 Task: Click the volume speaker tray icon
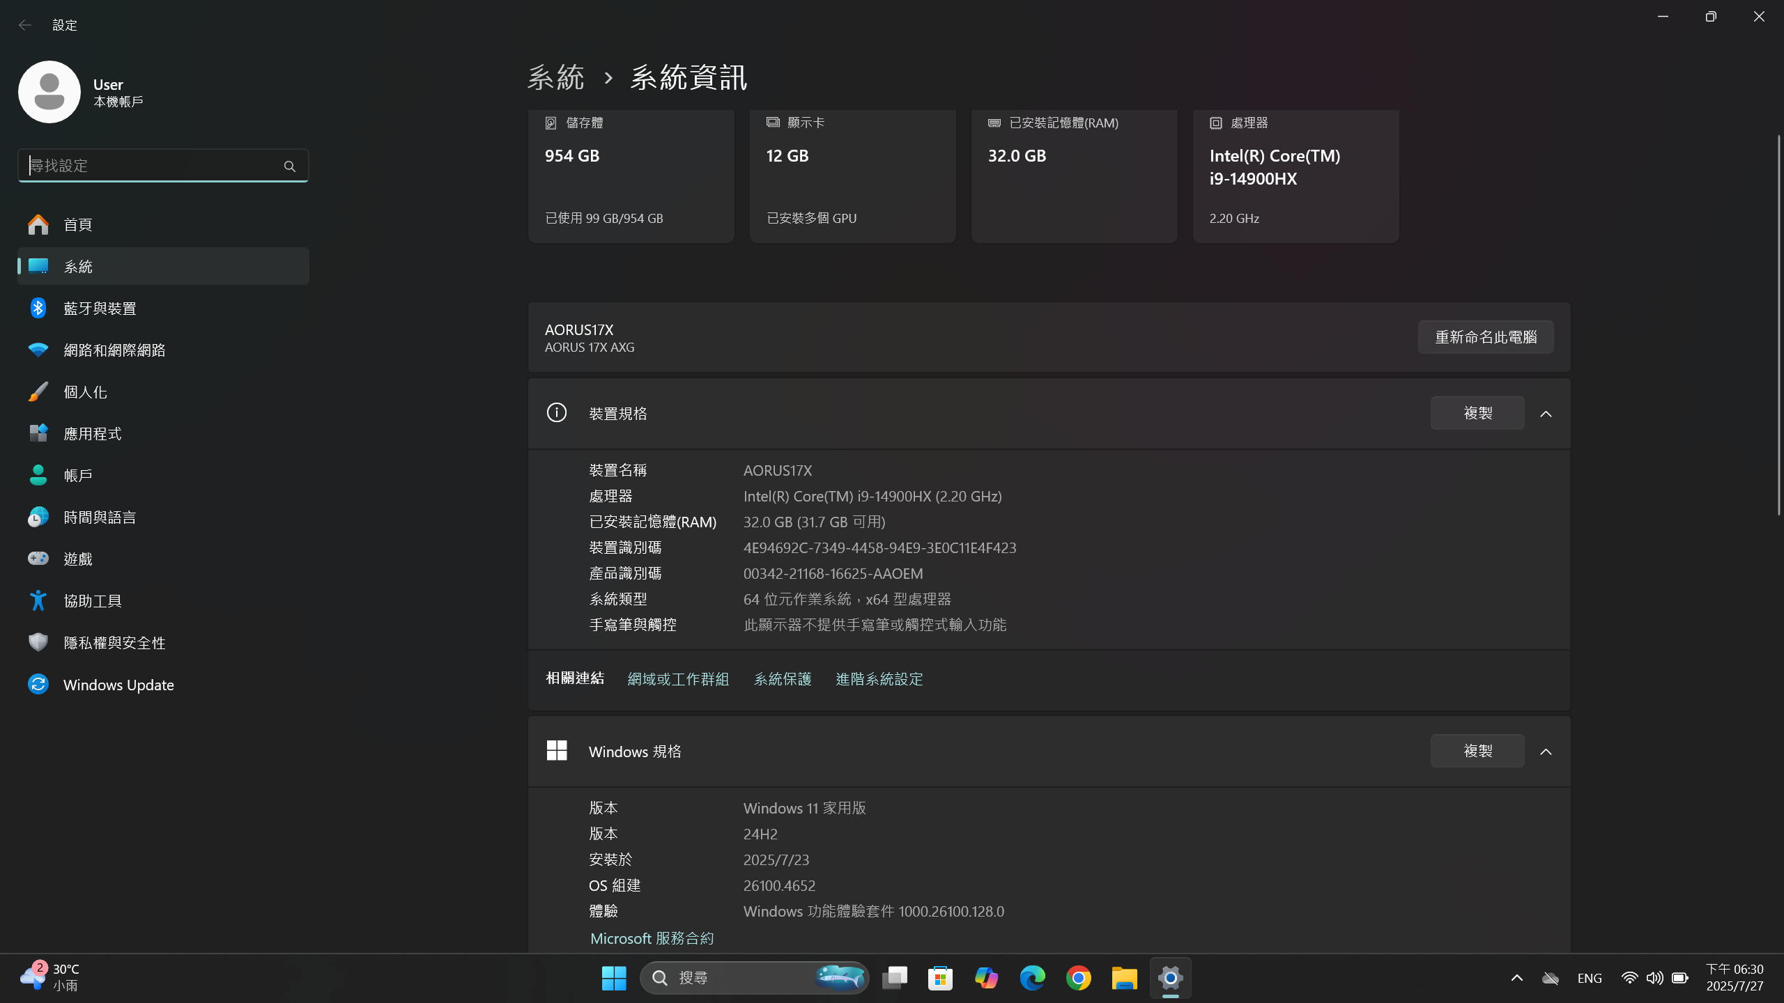coord(1655,978)
